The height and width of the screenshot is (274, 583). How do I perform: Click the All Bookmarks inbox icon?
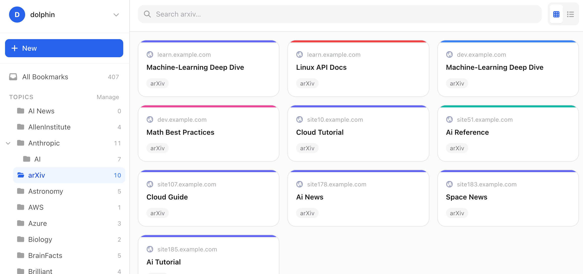click(x=13, y=77)
